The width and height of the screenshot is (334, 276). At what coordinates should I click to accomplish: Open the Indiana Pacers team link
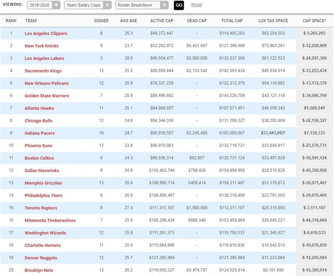(x=40, y=133)
